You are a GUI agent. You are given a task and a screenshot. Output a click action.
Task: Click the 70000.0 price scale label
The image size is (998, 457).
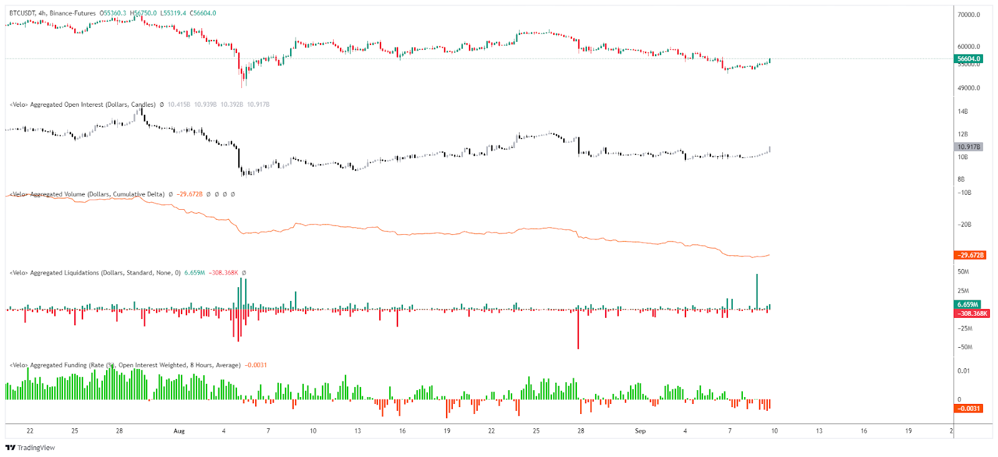point(969,14)
